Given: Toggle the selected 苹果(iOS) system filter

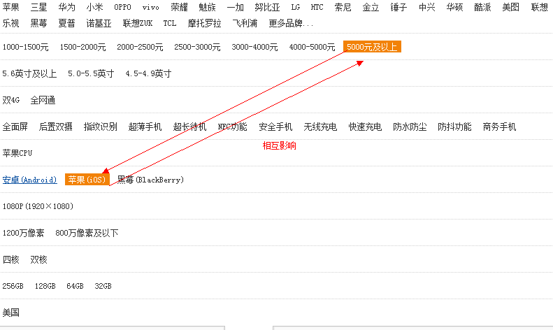Looking at the screenshot, I should (87, 180).
